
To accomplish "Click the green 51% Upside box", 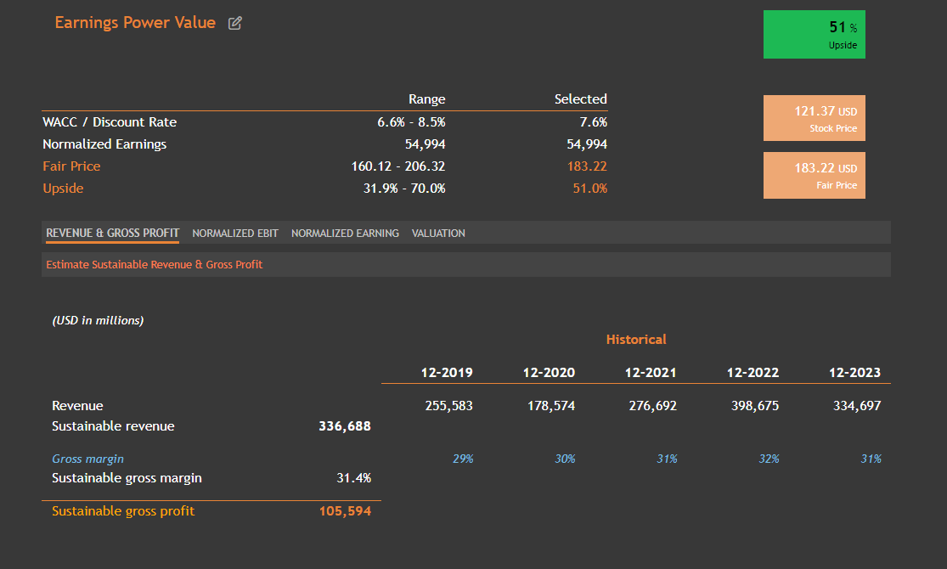I will (x=814, y=35).
